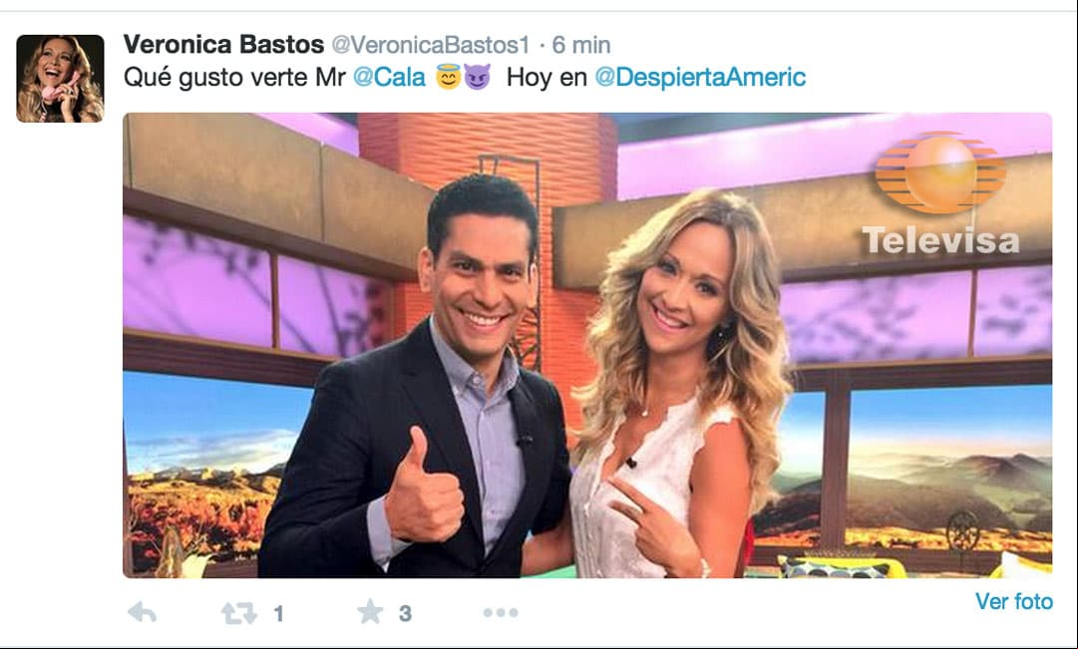Image resolution: width=1078 pixels, height=649 pixels.
Task: Click the purple devil emoji
Action: pos(477,78)
